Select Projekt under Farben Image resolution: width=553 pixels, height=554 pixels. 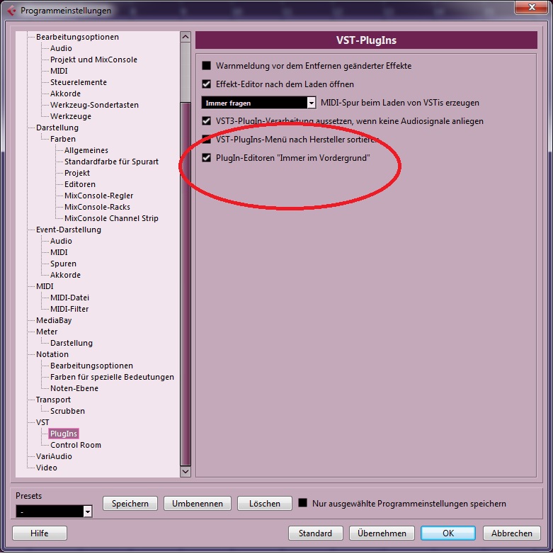pyautogui.click(x=77, y=173)
